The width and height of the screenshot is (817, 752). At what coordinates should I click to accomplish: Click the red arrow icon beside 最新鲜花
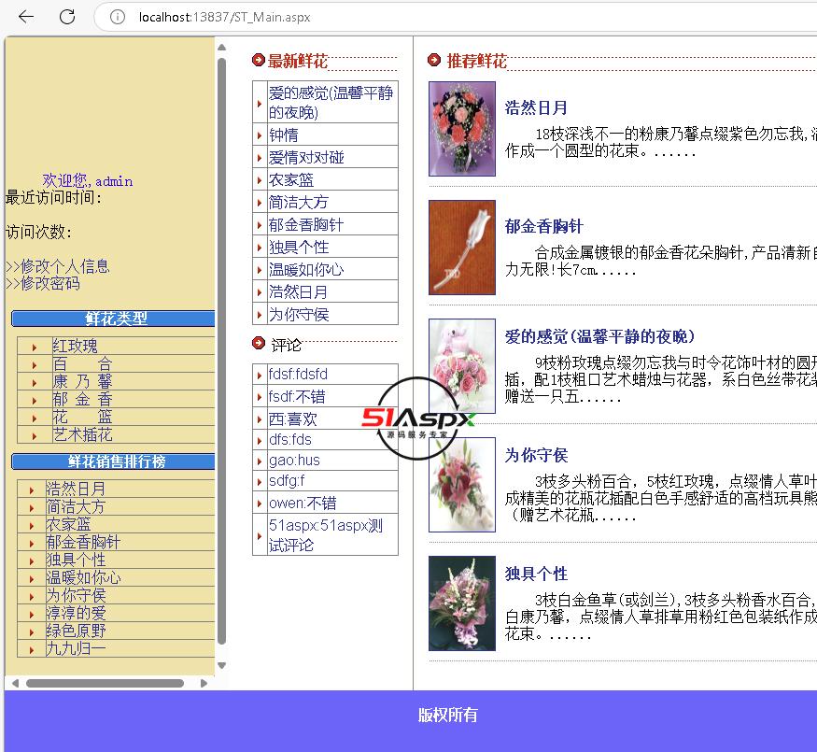point(259,61)
